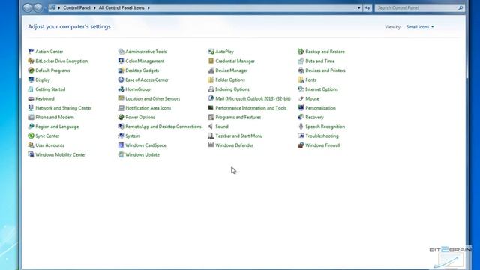480x270 pixels.
Task: Click the AutoPlay icon
Action: 211,52
